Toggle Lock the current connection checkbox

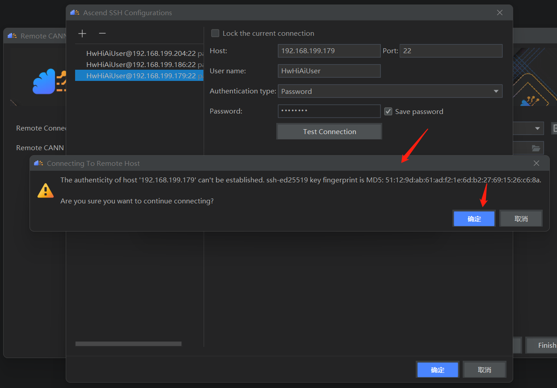pos(215,33)
